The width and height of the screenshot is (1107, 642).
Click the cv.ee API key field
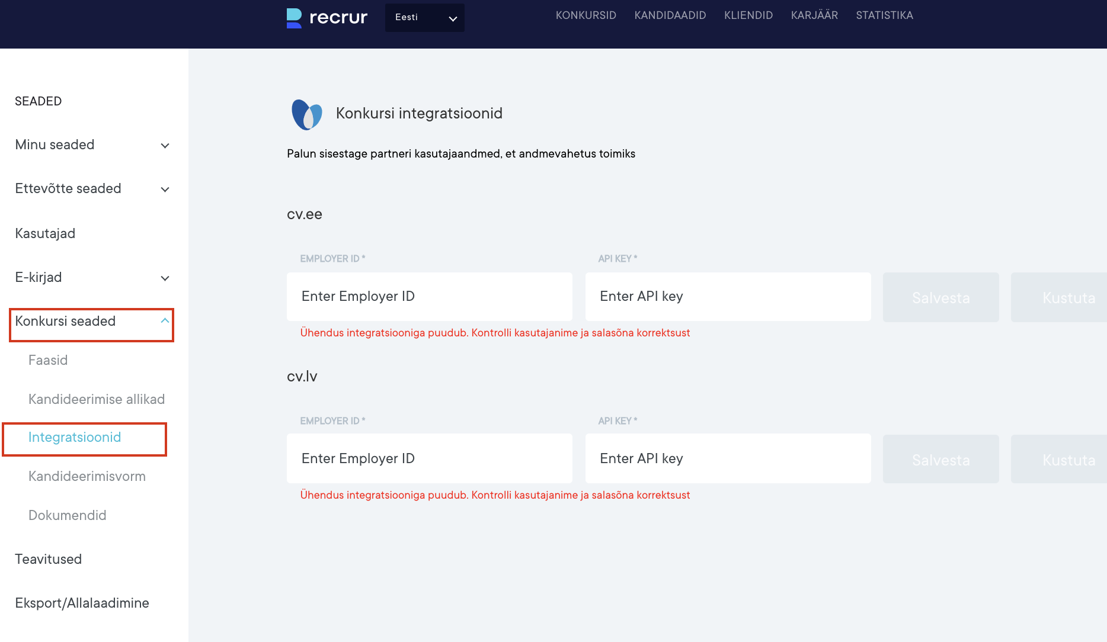point(728,297)
